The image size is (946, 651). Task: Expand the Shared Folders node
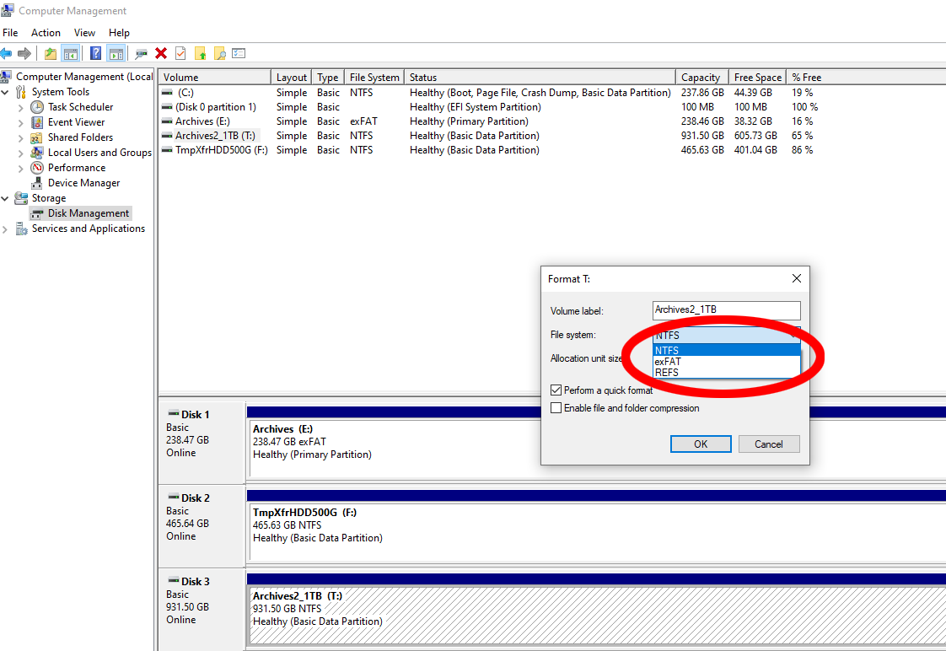(x=20, y=137)
